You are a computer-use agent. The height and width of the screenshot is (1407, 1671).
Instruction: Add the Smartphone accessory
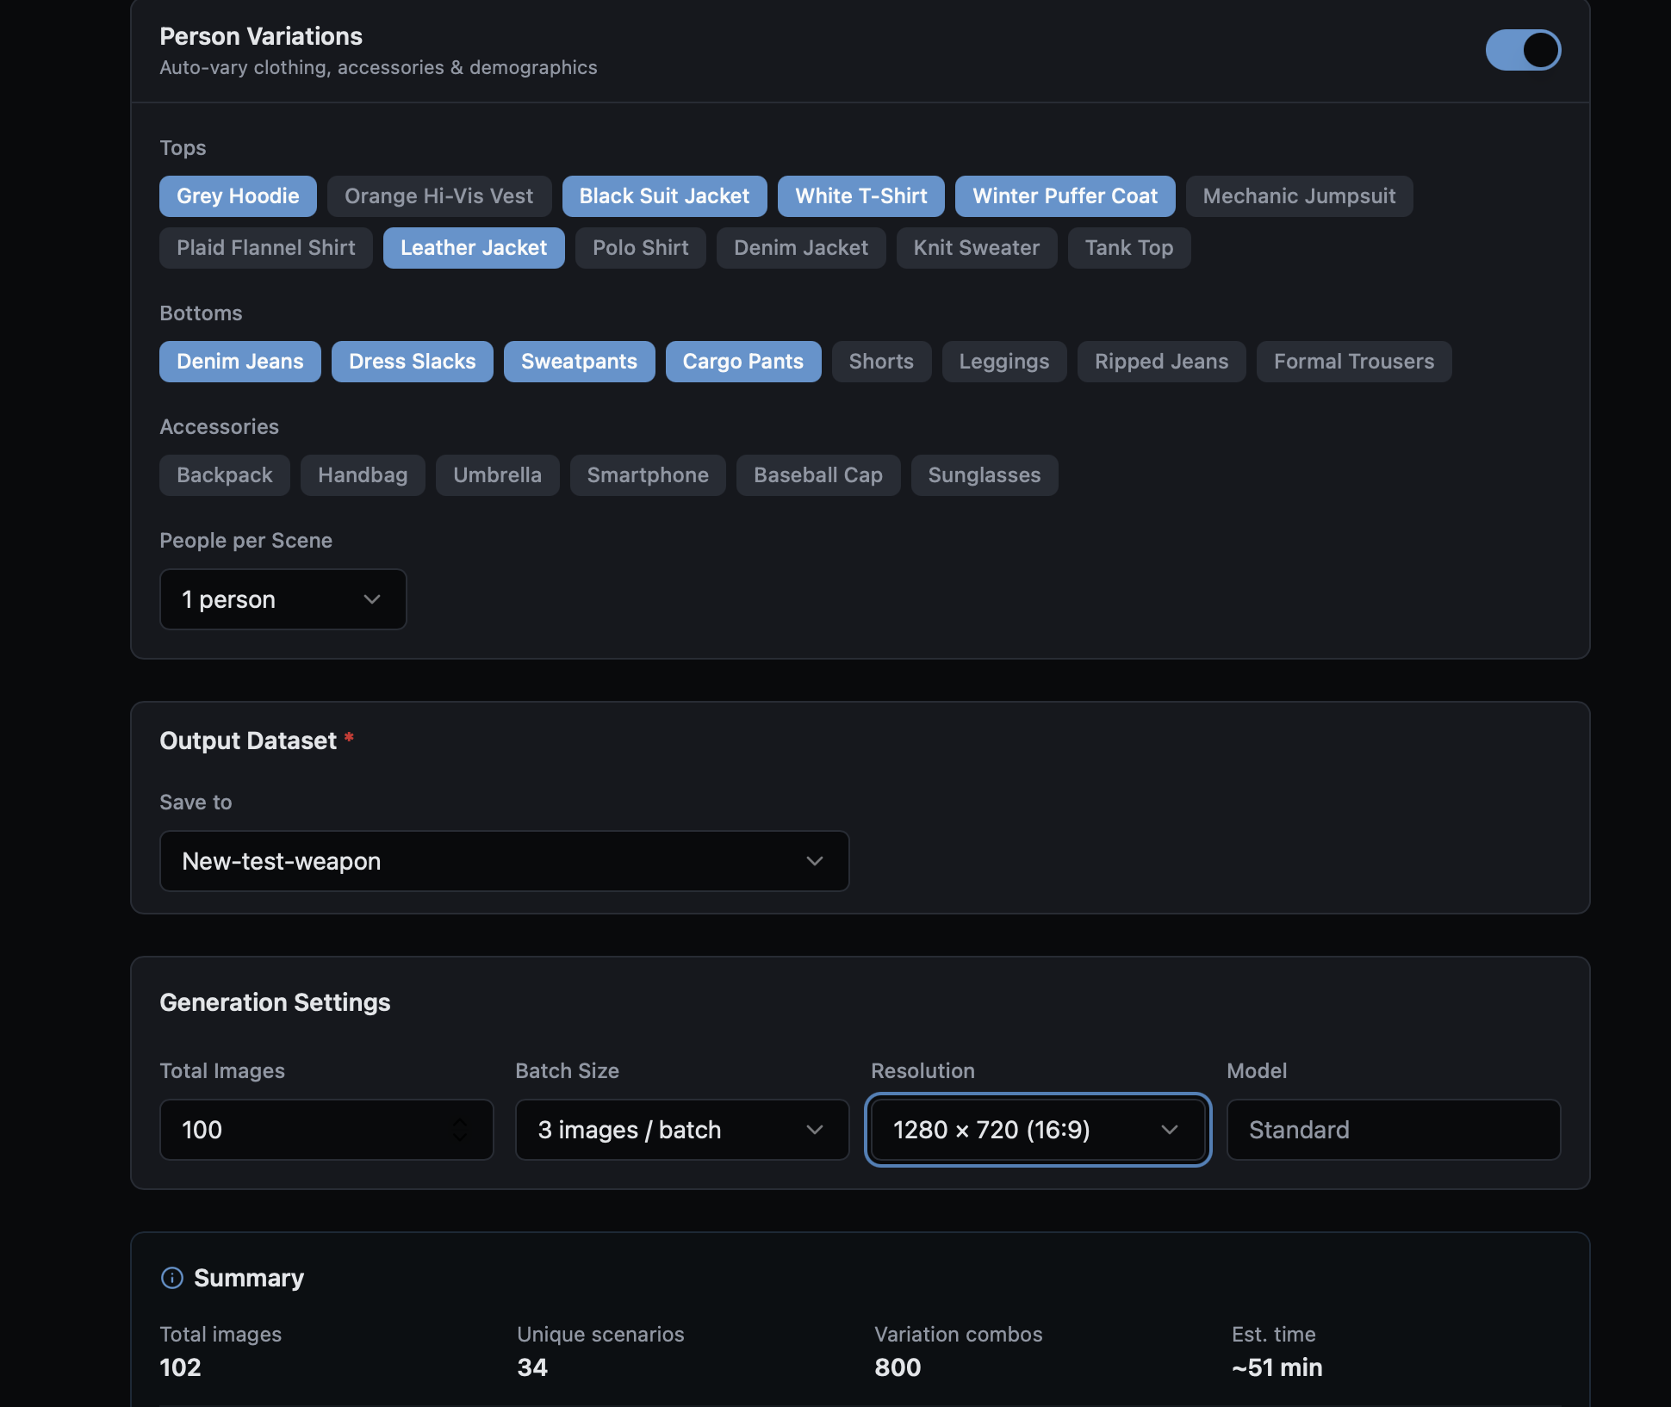pos(648,475)
